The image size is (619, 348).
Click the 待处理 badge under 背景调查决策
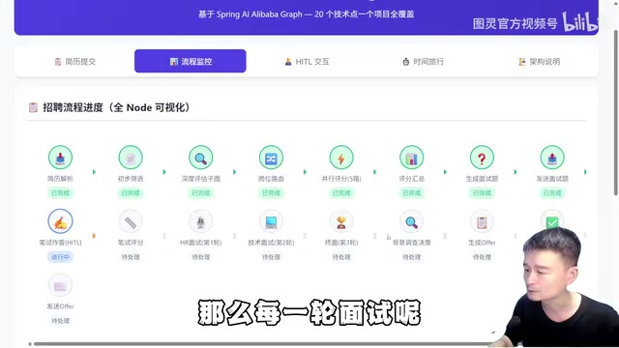pos(412,257)
